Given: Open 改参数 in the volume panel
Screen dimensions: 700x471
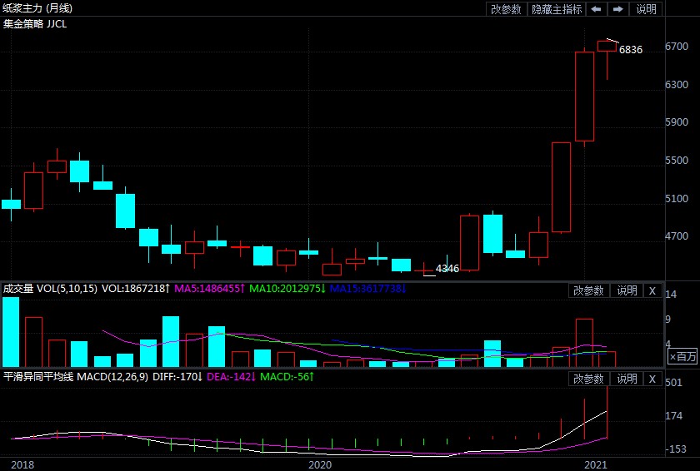Looking at the screenshot, I should click(588, 290).
